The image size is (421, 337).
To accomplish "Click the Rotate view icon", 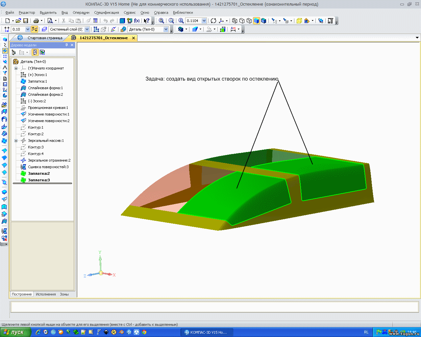I will pos(213,21).
